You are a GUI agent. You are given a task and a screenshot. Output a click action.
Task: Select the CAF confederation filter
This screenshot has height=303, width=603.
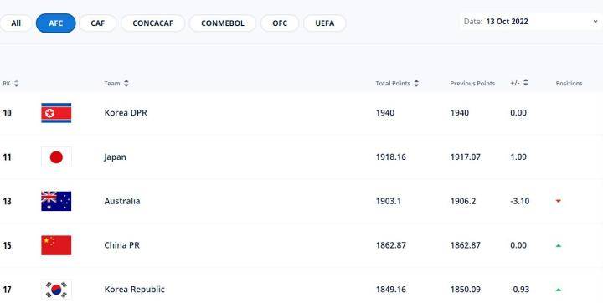coord(98,23)
